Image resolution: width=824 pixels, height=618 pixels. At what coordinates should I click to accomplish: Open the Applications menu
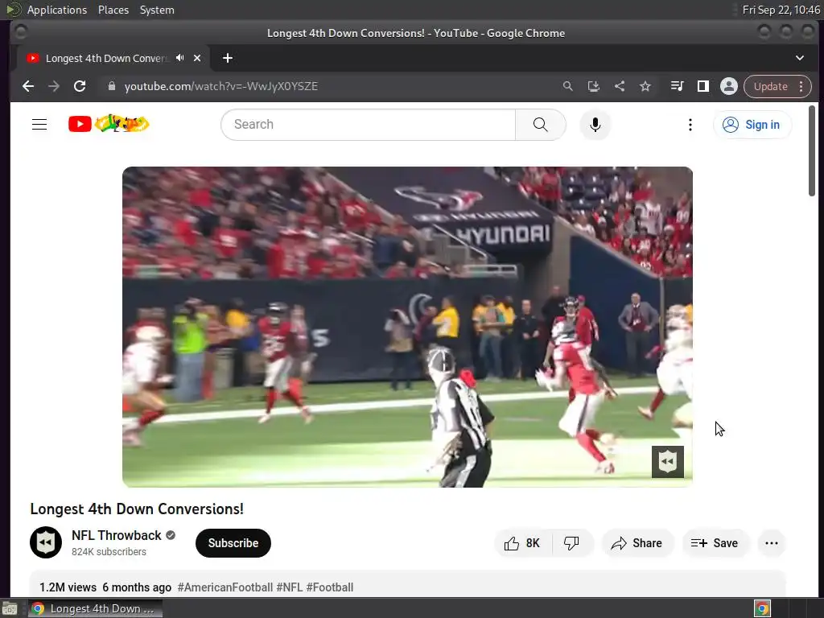[x=57, y=10]
